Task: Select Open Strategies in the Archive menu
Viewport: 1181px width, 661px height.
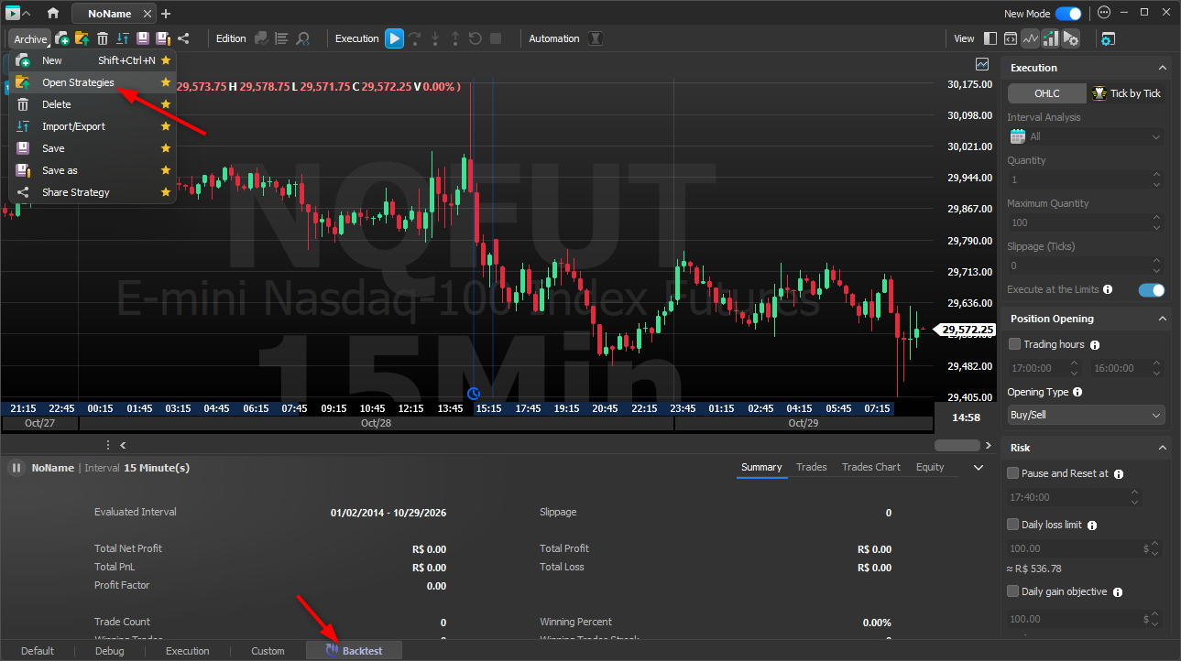Action: 93,82
